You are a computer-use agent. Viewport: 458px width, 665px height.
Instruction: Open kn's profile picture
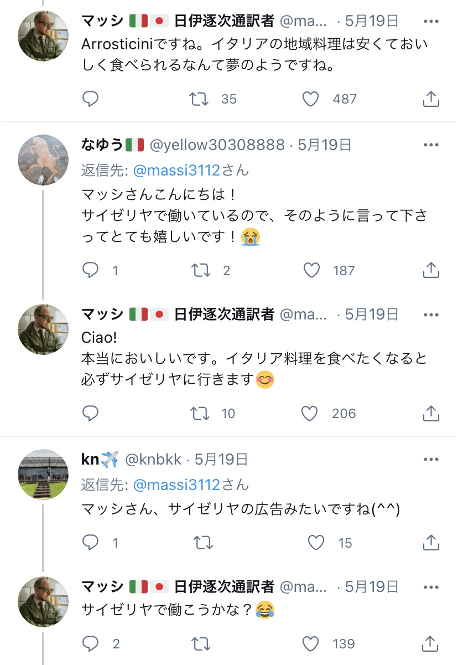pos(43,474)
